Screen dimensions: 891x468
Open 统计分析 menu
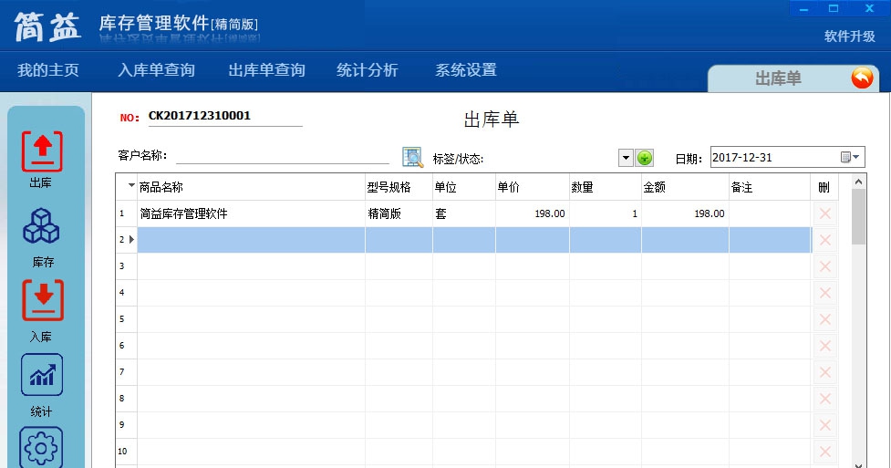[368, 70]
